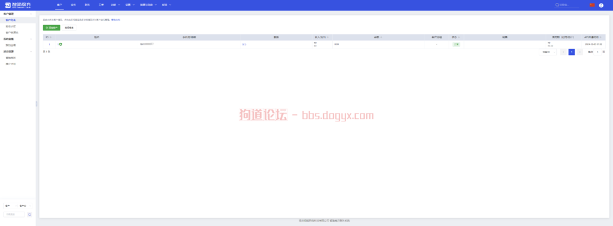Open the user avatar menu in the header
Screen dimensions: 613x226
[x=601, y=5]
